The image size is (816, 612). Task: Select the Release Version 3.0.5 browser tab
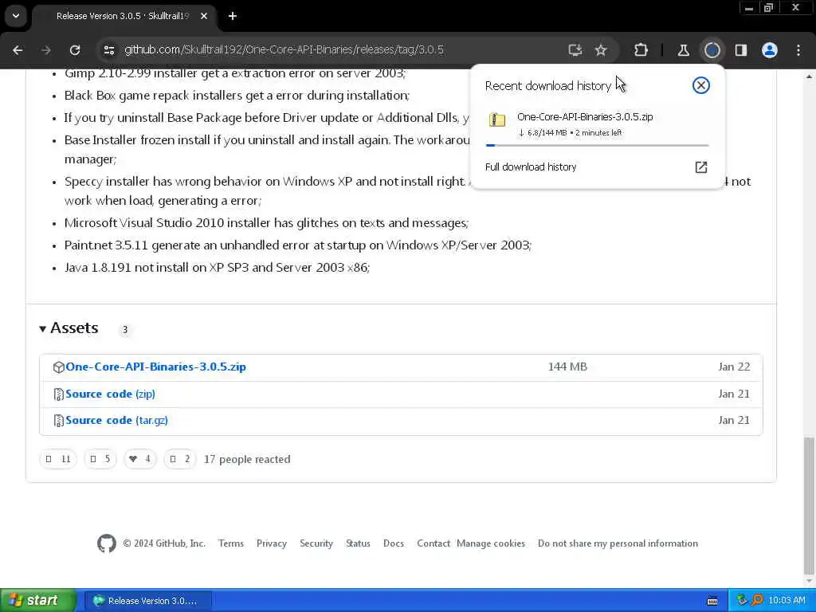pyautogui.click(x=123, y=16)
